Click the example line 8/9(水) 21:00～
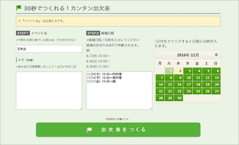239x145 pixels. coord(98,67)
